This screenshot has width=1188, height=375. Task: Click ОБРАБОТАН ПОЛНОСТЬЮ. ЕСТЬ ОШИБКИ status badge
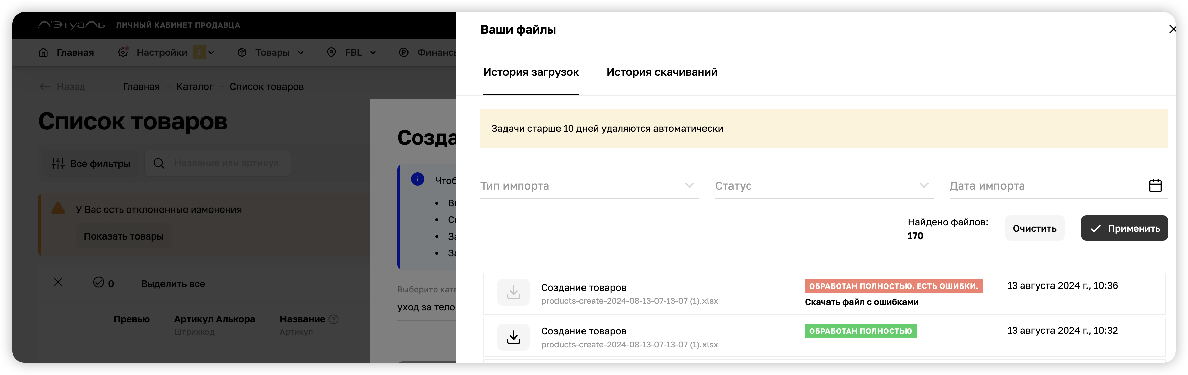893,286
